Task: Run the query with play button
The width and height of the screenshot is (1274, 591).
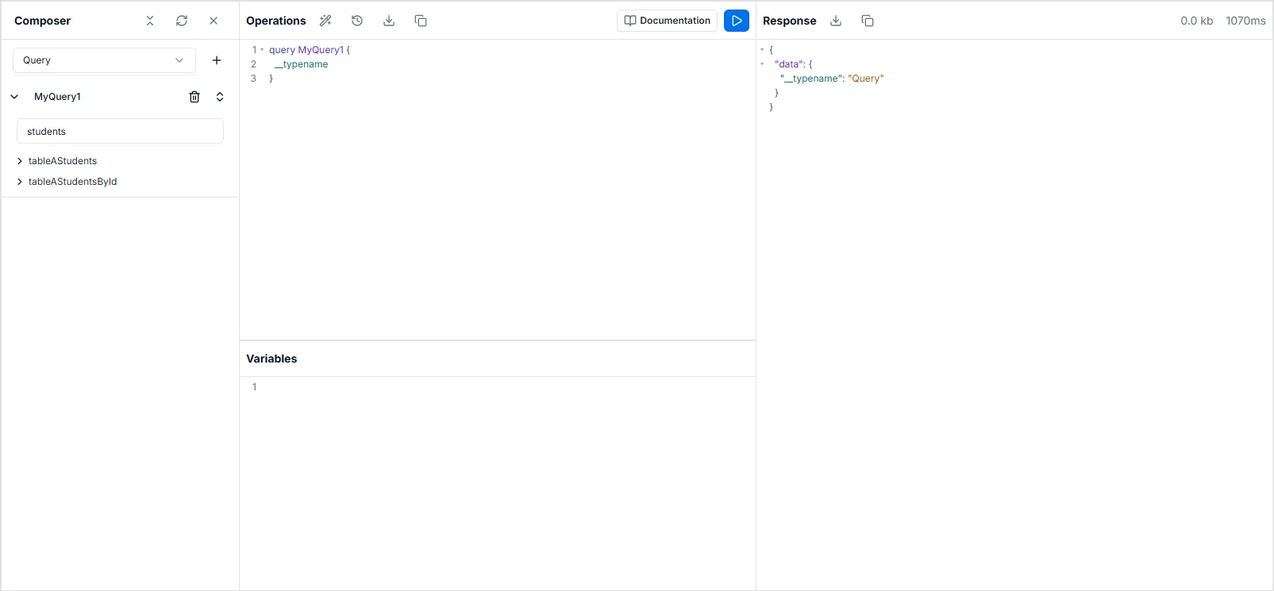Action: [x=737, y=21]
